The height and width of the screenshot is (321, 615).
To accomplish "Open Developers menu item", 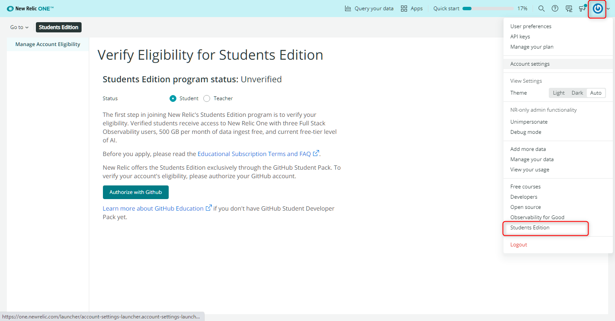I will (524, 197).
